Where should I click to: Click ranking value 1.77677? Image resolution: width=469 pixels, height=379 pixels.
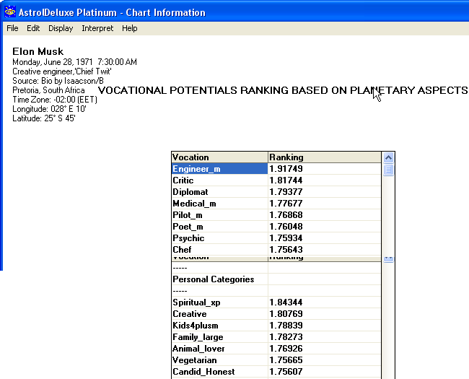286,204
